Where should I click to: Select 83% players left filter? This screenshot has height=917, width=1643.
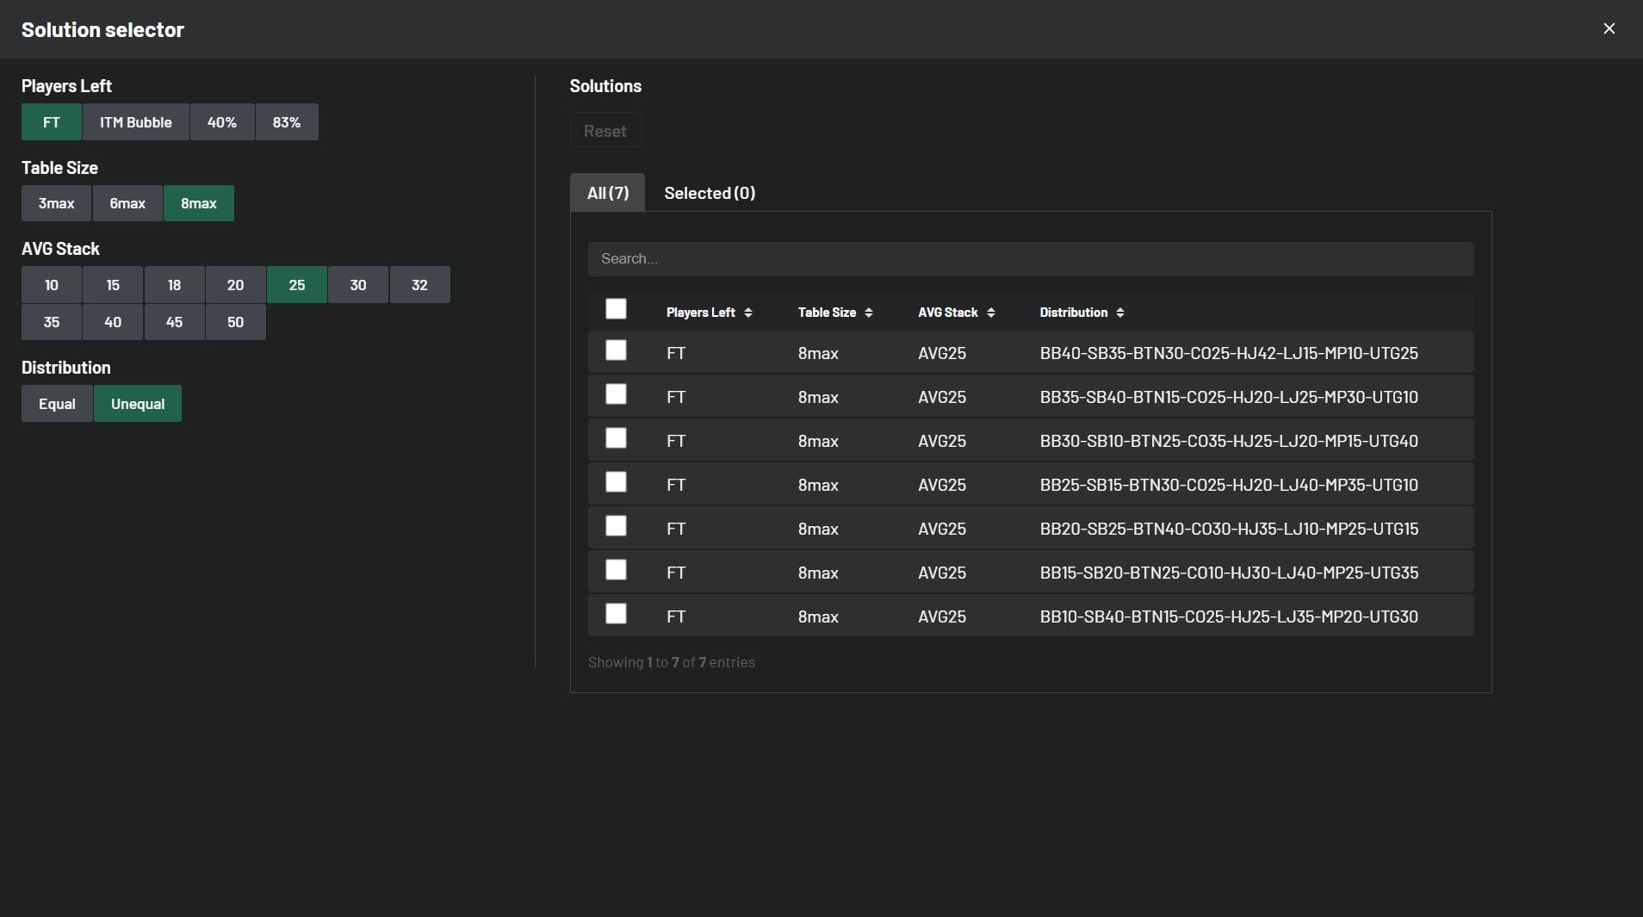(287, 122)
